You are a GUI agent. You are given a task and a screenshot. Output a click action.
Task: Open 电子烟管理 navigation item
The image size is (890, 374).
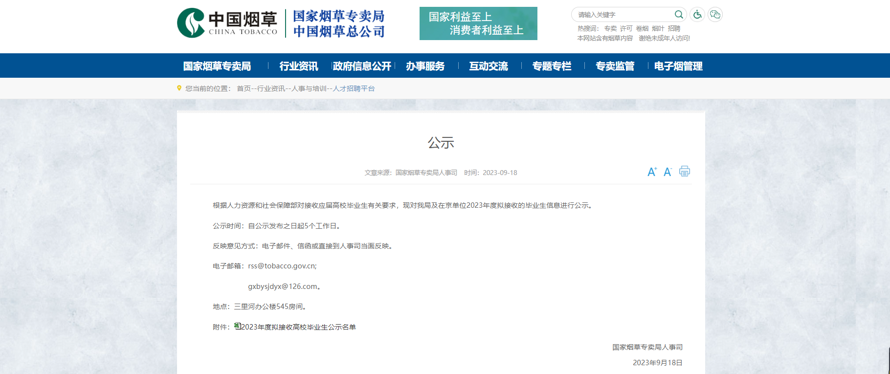point(678,66)
